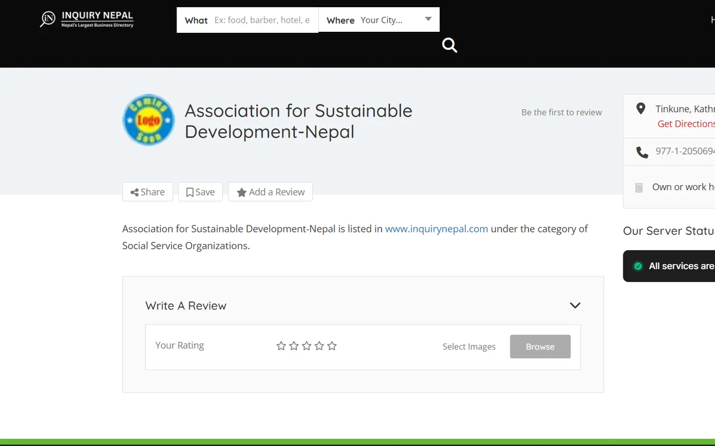The height and width of the screenshot is (446, 715).
Task: Click the location pin icon
Action: tap(641, 109)
